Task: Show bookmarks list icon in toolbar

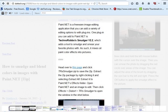Action: 137,4
